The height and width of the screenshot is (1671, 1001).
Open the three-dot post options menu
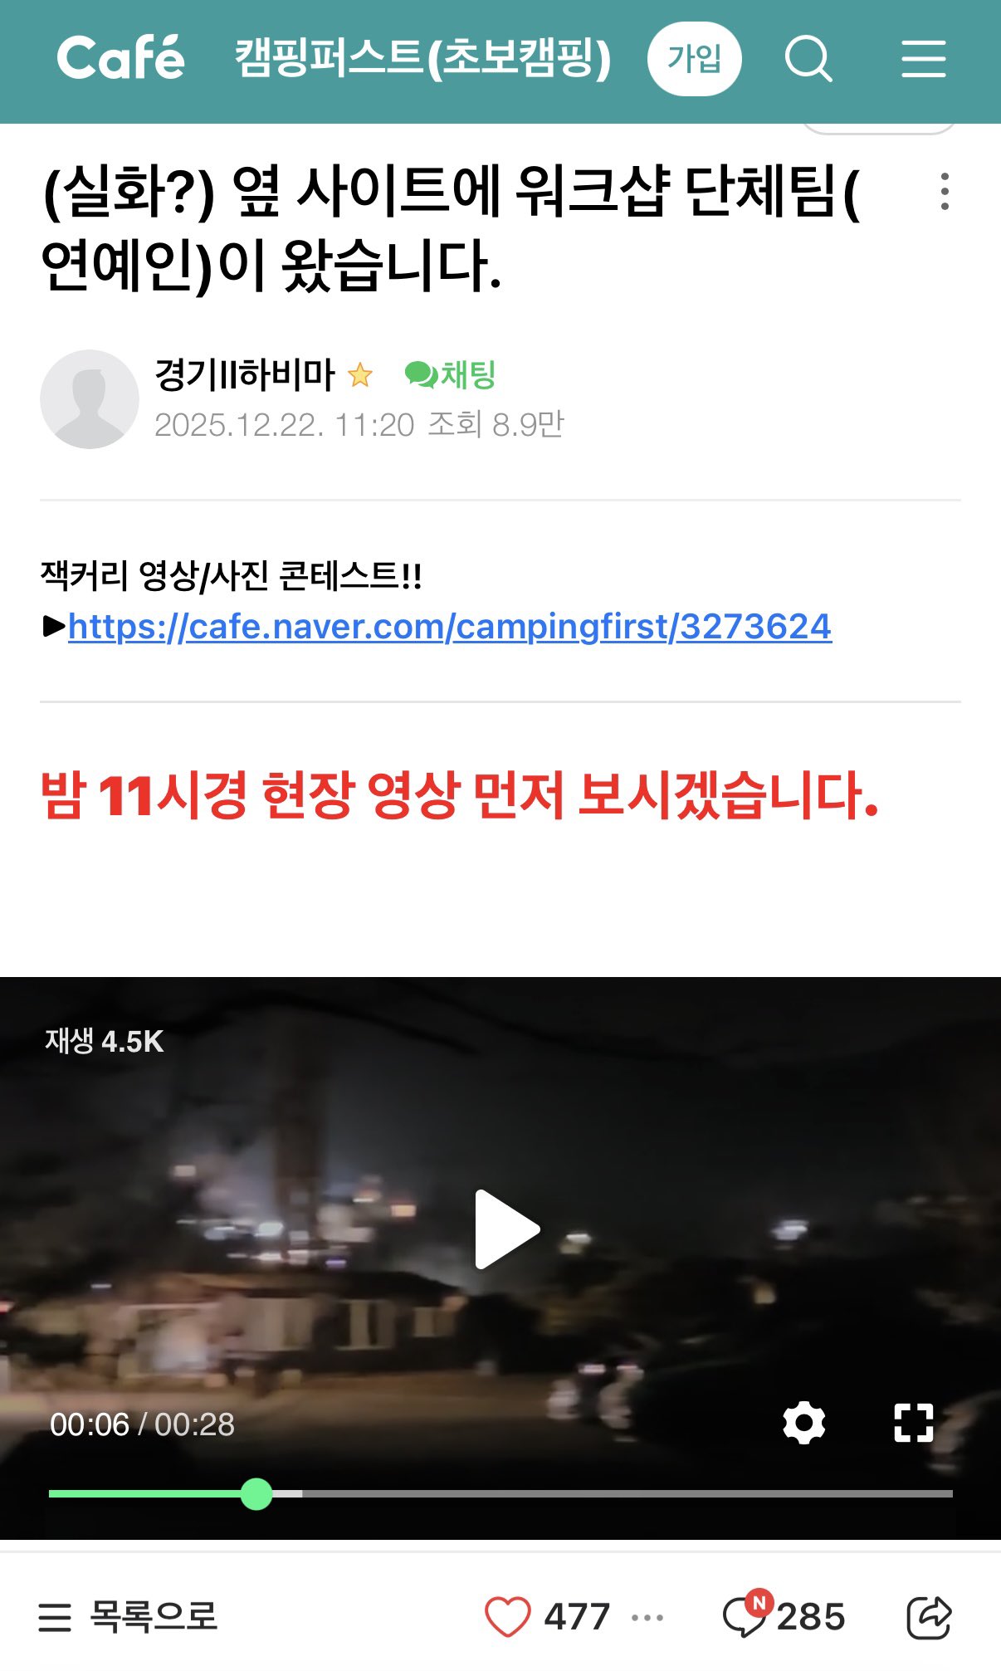pos(945,192)
